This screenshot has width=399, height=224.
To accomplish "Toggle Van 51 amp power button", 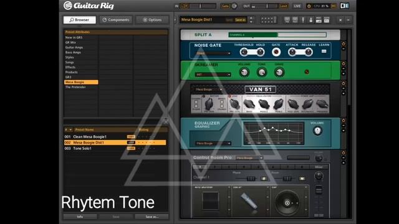I will coord(344,83).
